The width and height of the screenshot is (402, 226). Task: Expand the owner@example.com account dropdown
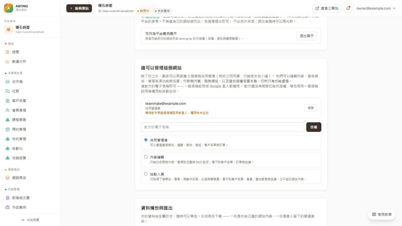(x=376, y=8)
